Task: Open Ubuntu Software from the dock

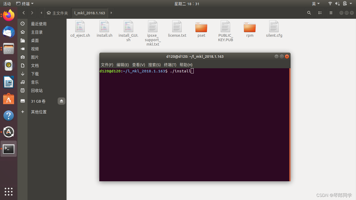Action: point(9,99)
